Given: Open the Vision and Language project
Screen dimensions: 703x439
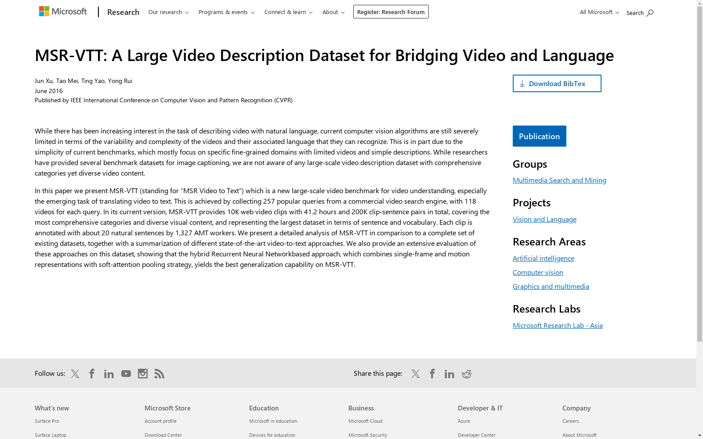Looking at the screenshot, I should 544,219.
